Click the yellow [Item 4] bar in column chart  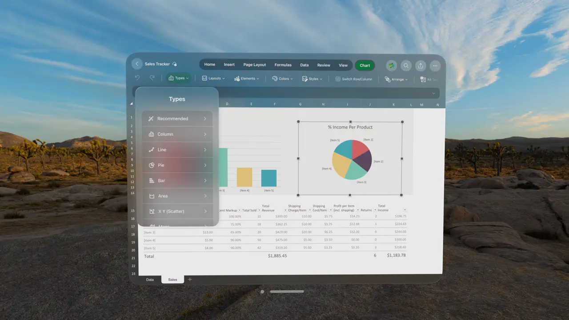pyautogui.click(x=244, y=177)
